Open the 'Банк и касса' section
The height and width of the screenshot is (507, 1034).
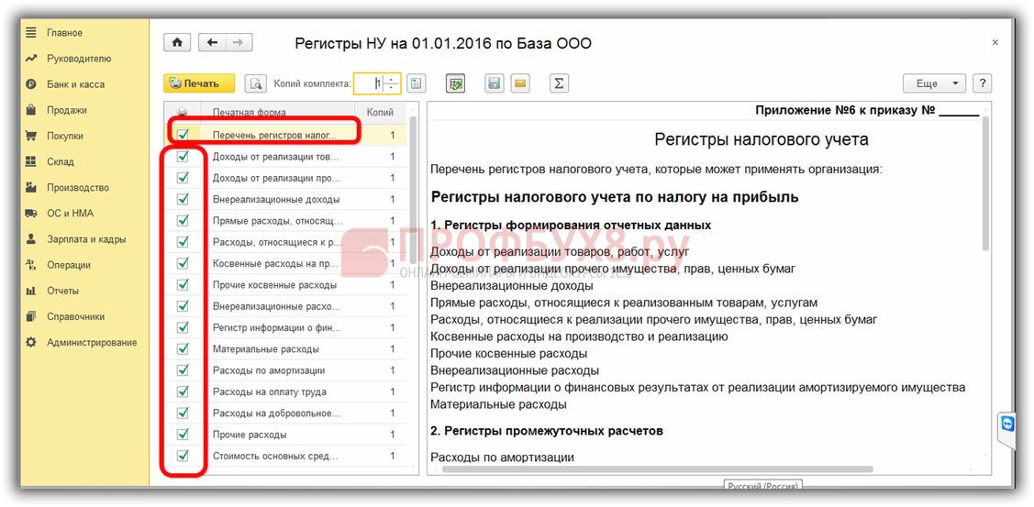(75, 84)
